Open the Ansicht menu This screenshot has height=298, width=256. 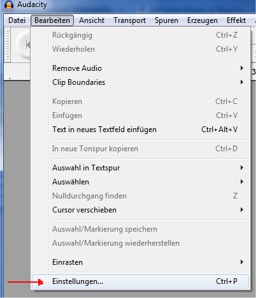[x=92, y=20]
